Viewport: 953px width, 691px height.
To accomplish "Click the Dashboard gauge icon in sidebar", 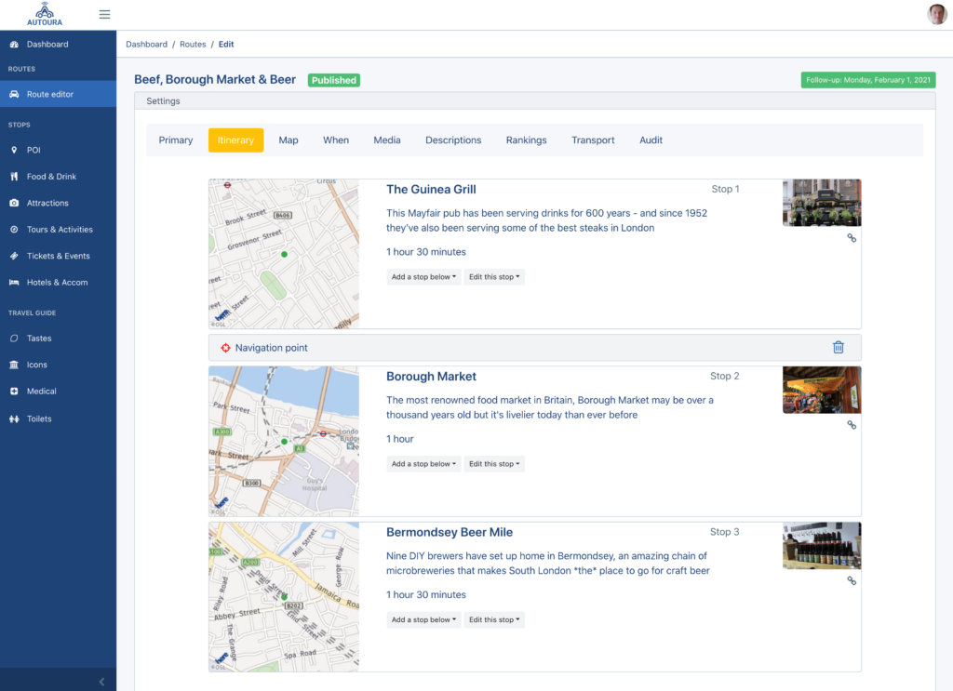I will click(14, 45).
